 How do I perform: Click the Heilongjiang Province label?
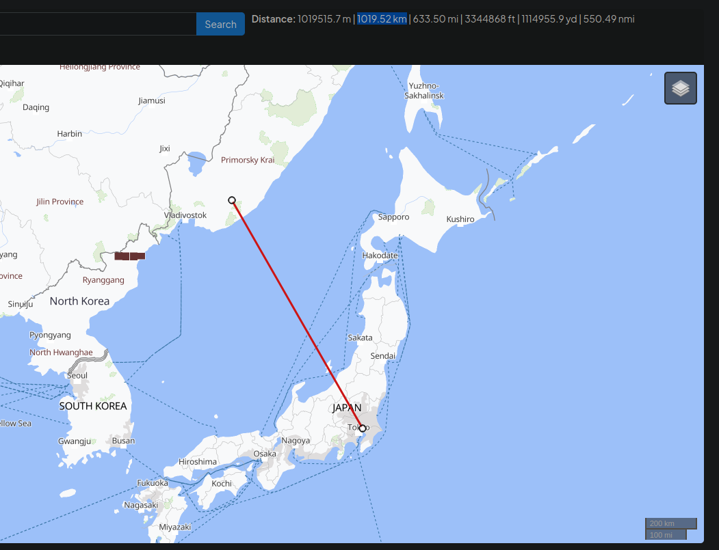pyautogui.click(x=100, y=68)
